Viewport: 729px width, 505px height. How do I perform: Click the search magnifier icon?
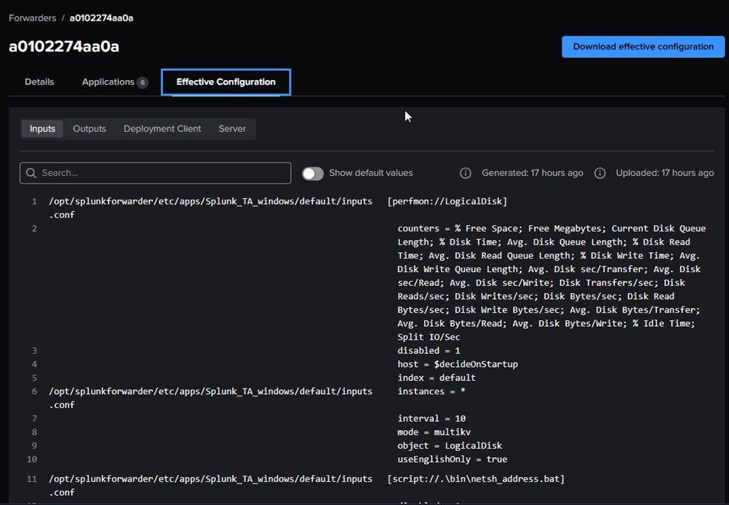pyautogui.click(x=32, y=173)
